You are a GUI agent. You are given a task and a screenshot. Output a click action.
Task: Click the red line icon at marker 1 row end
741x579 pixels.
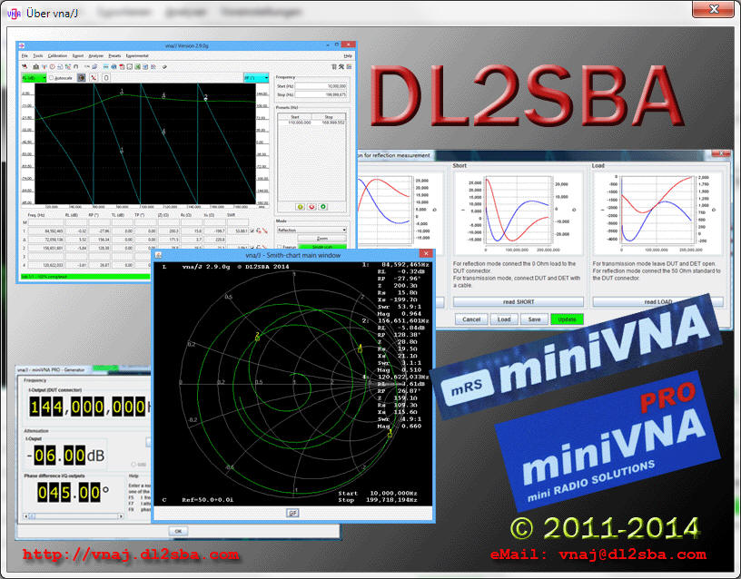tap(265, 231)
